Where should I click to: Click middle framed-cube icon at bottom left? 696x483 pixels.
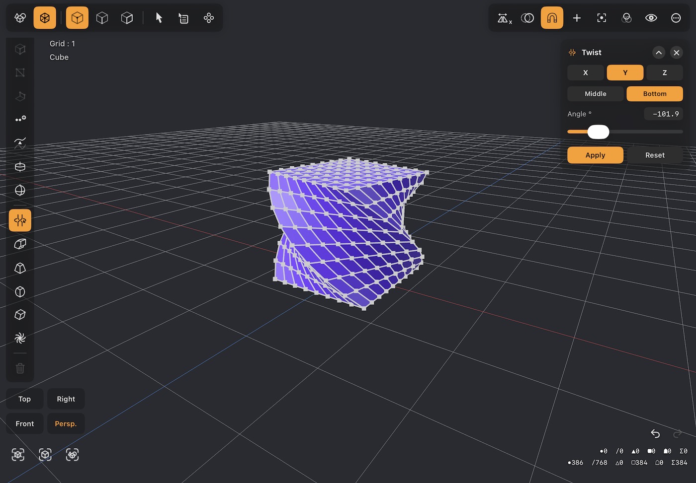45,455
